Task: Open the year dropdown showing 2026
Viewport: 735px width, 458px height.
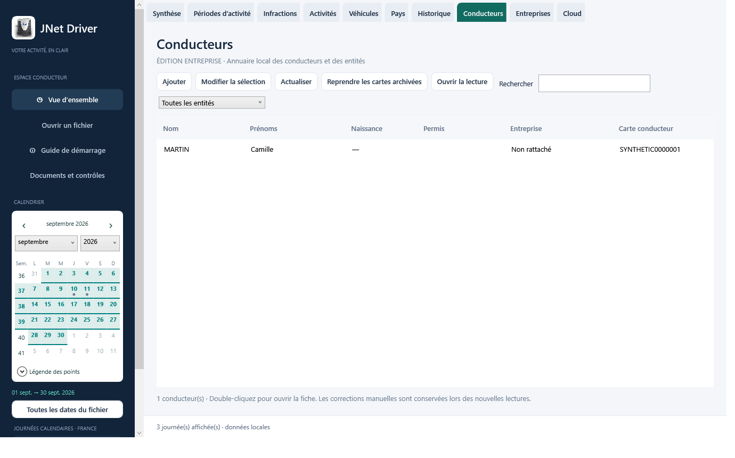Action: pos(100,243)
